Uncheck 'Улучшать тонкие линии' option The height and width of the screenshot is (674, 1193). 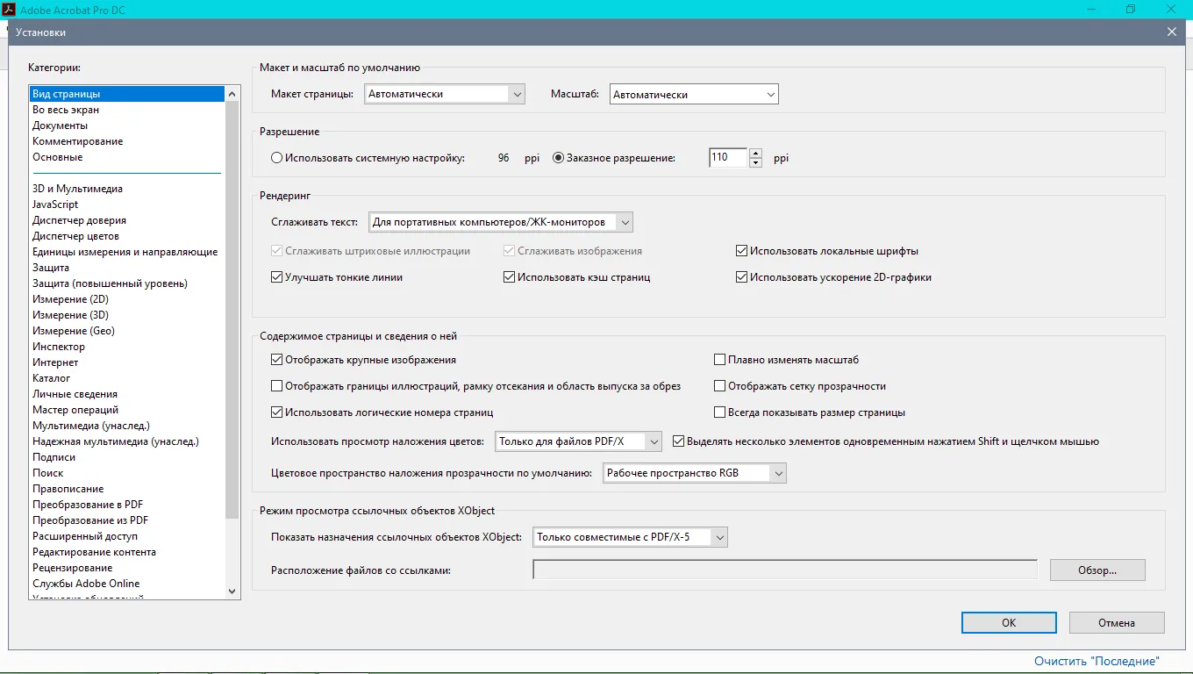(277, 277)
